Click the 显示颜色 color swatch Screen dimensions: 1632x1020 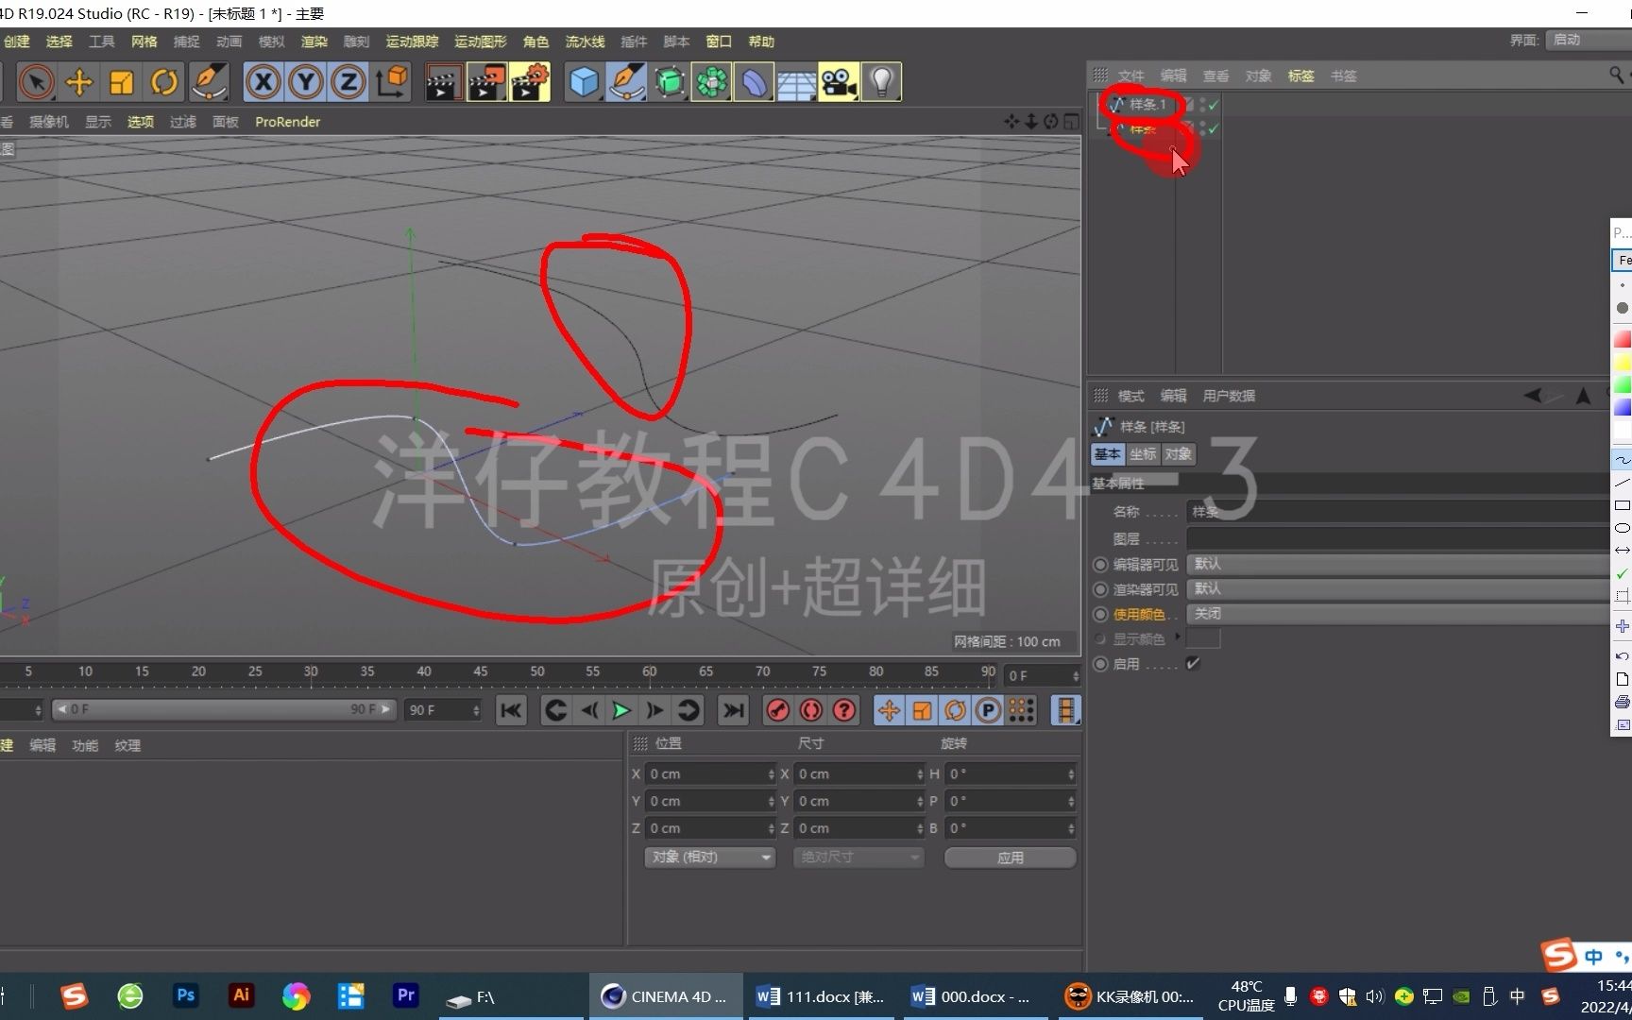(x=1204, y=638)
